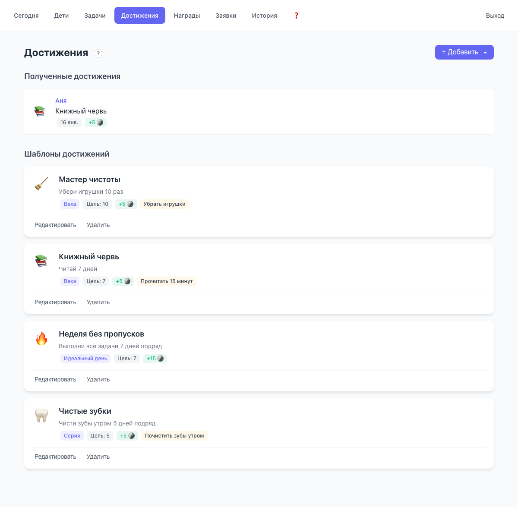Click the books icon in Шаблоны Книжный червь
518x507 pixels.
click(41, 261)
